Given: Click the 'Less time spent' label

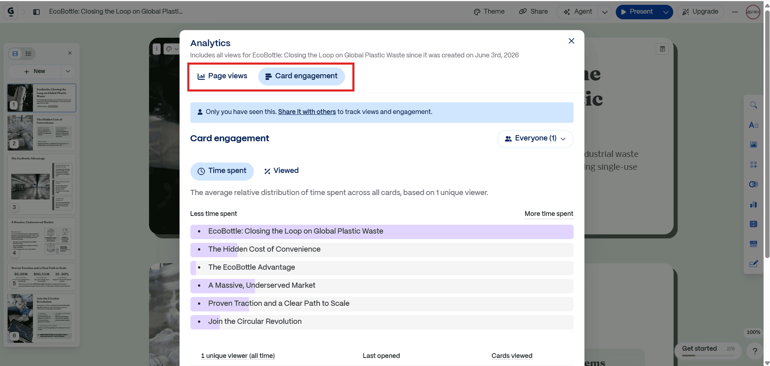Looking at the screenshot, I should tap(213, 214).
